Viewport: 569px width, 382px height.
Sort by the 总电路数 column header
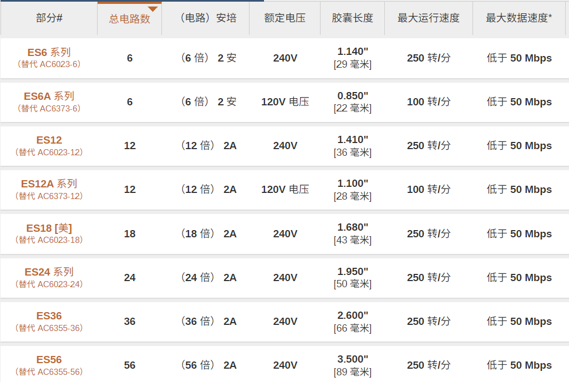click(130, 18)
